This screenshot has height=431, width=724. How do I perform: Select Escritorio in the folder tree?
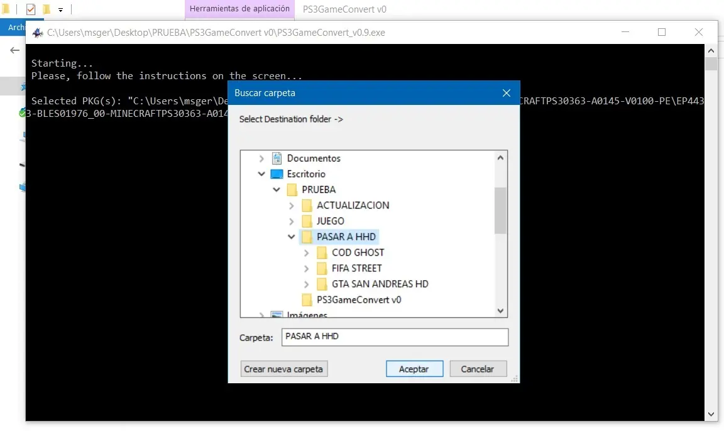(306, 174)
